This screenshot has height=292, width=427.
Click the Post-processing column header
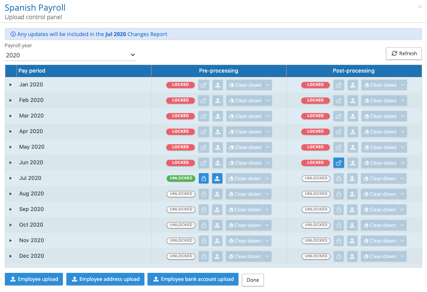click(353, 71)
